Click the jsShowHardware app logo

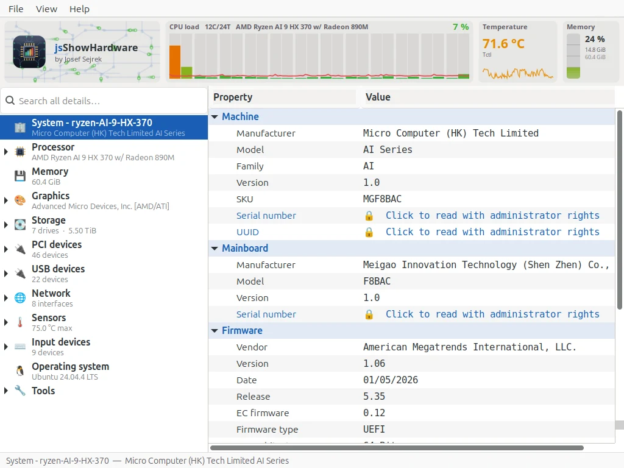(x=29, y=52)
